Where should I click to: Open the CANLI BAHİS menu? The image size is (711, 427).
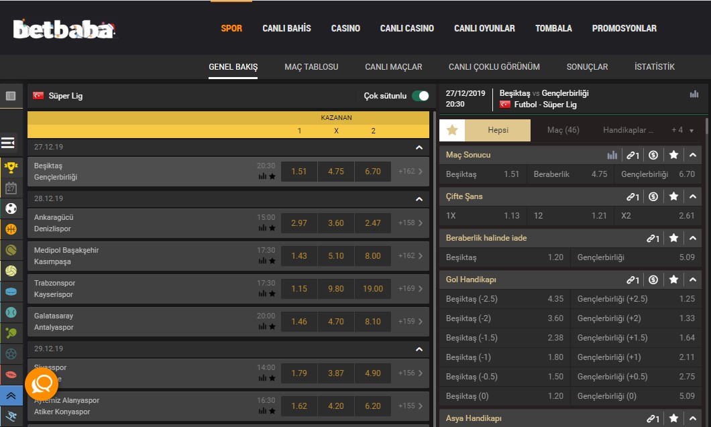click(286, 28)
